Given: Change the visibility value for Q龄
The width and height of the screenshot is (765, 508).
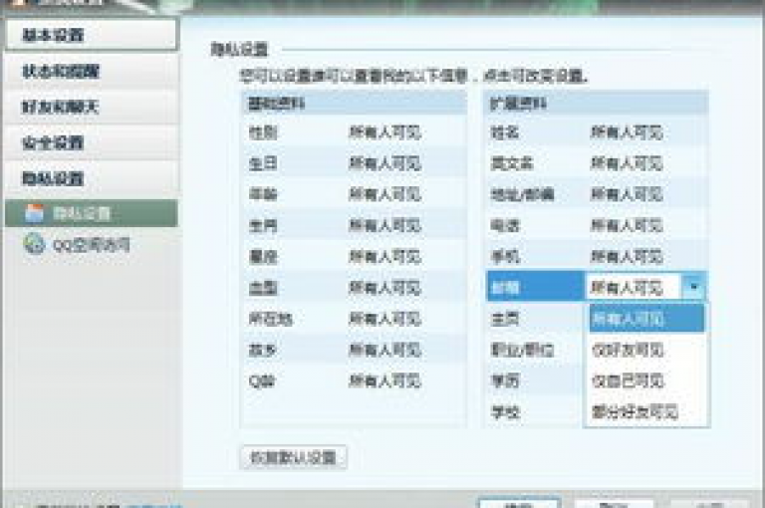Looking at the screenshot, I should tap(384, 381).
